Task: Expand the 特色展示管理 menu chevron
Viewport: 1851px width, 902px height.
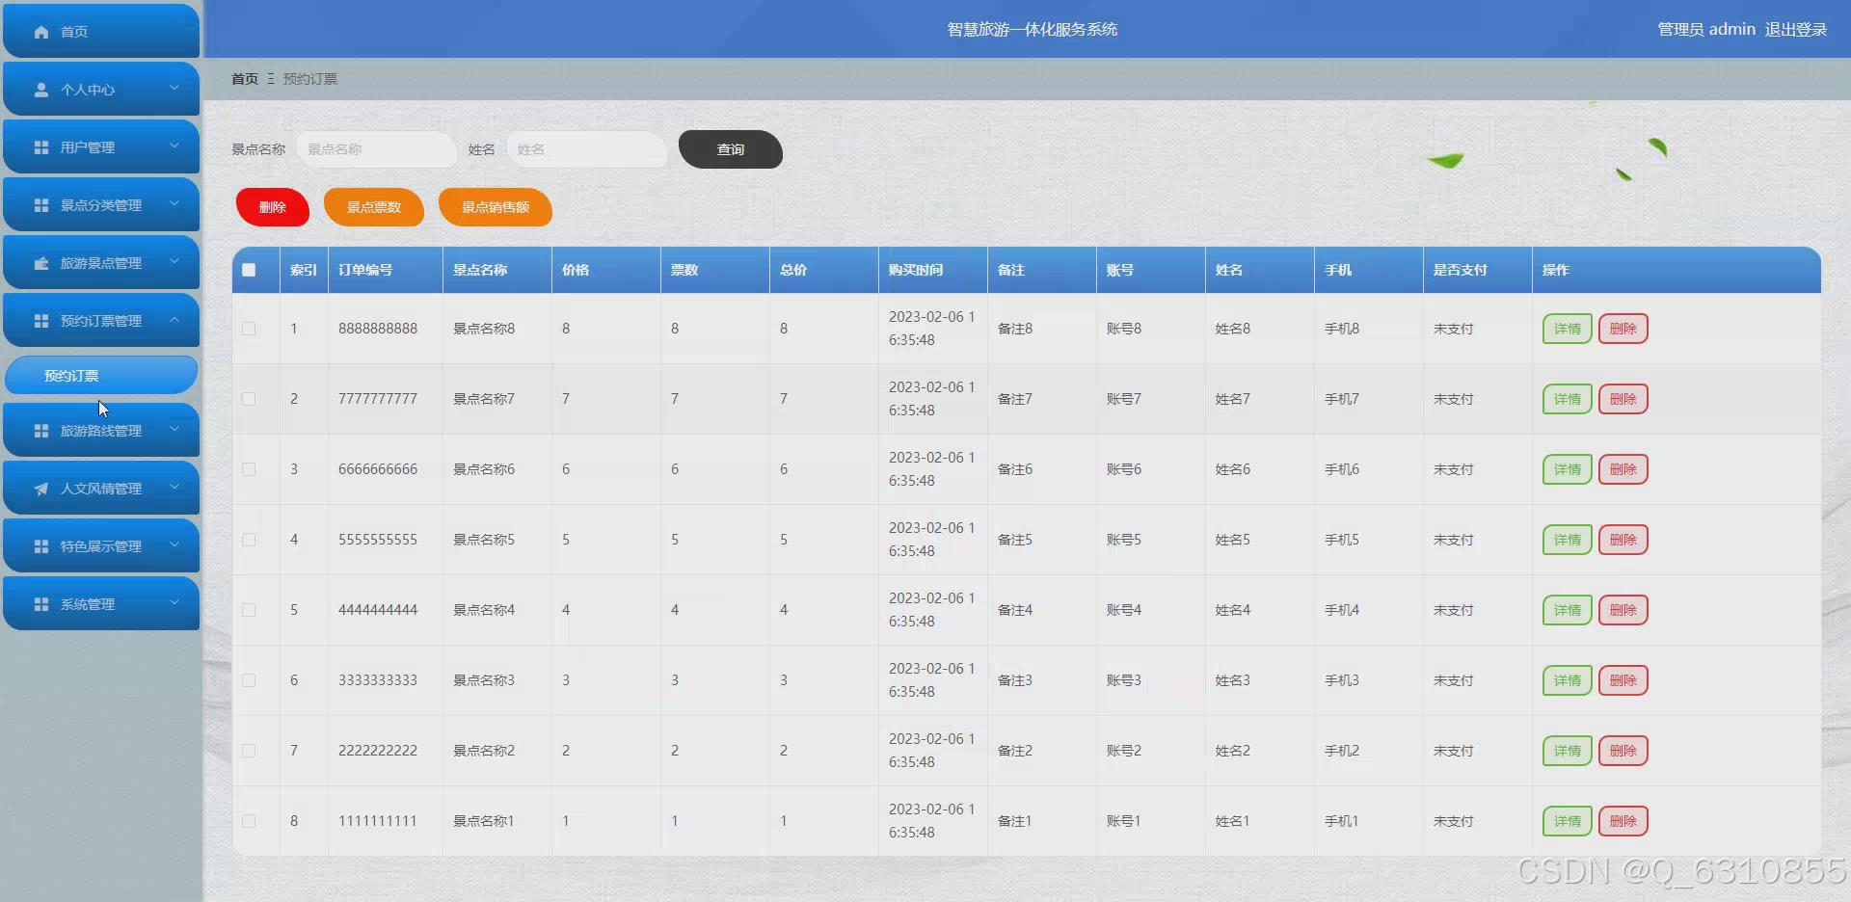Action: (174, 544)
